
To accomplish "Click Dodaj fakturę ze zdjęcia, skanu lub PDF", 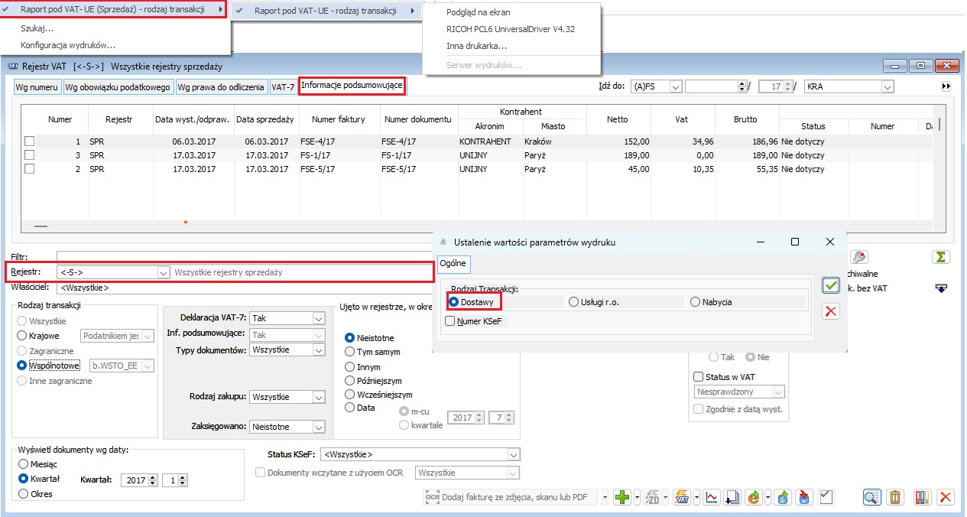I will coord(511,497).
